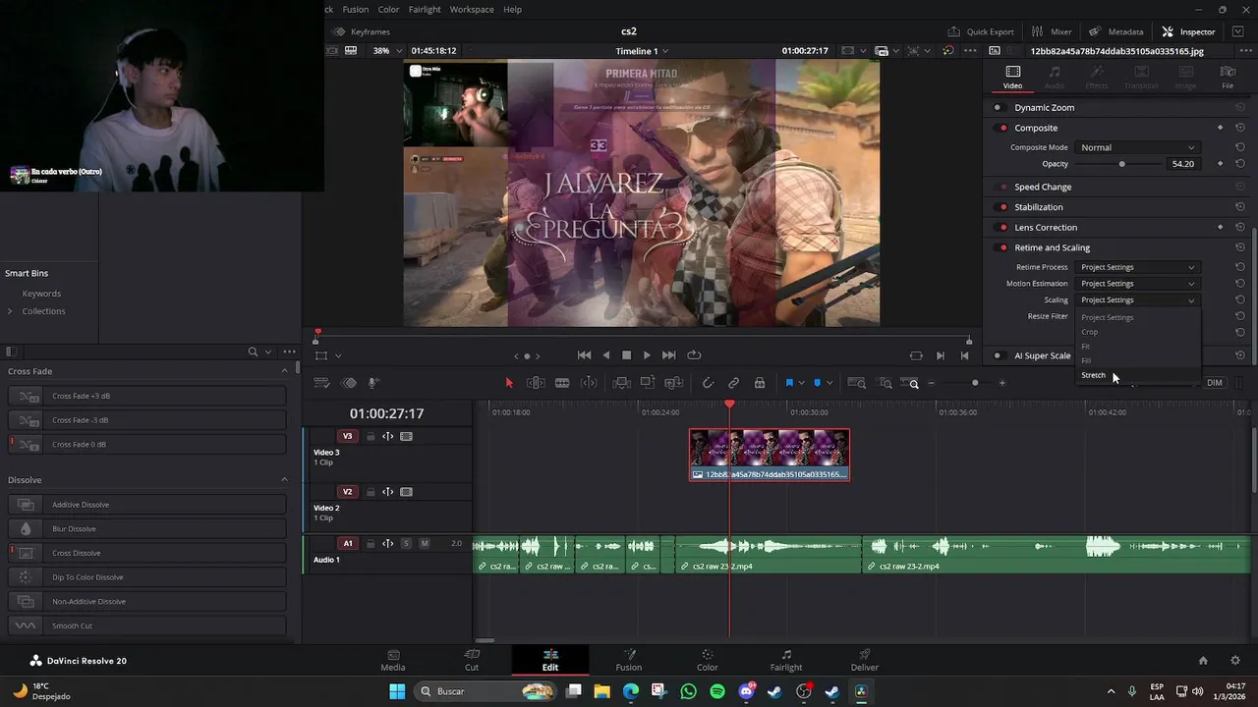Add keyframe for Opacity
Viewport: 1258px width, 707px height.
click(x=1220, y=164)
